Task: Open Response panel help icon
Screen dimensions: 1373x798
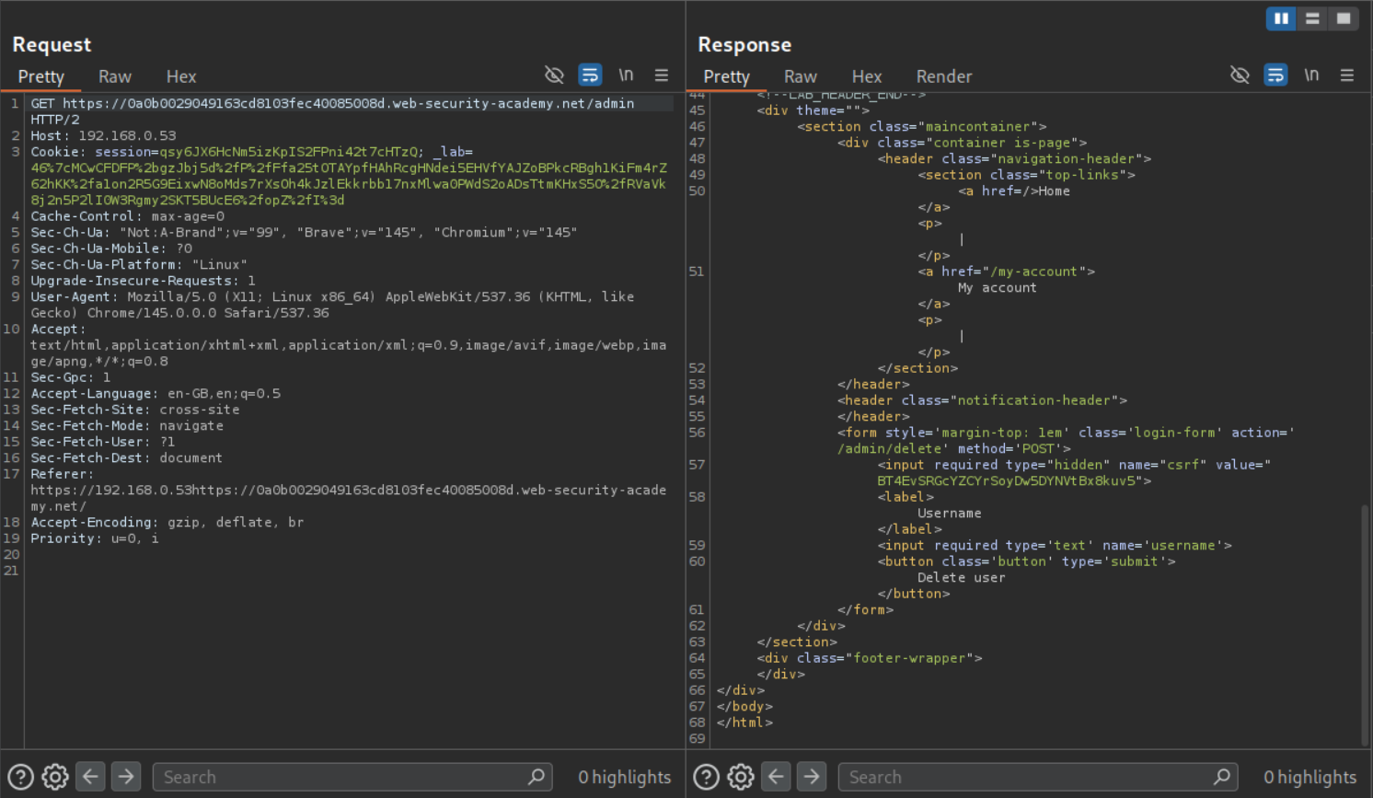Action: point(706,777)
